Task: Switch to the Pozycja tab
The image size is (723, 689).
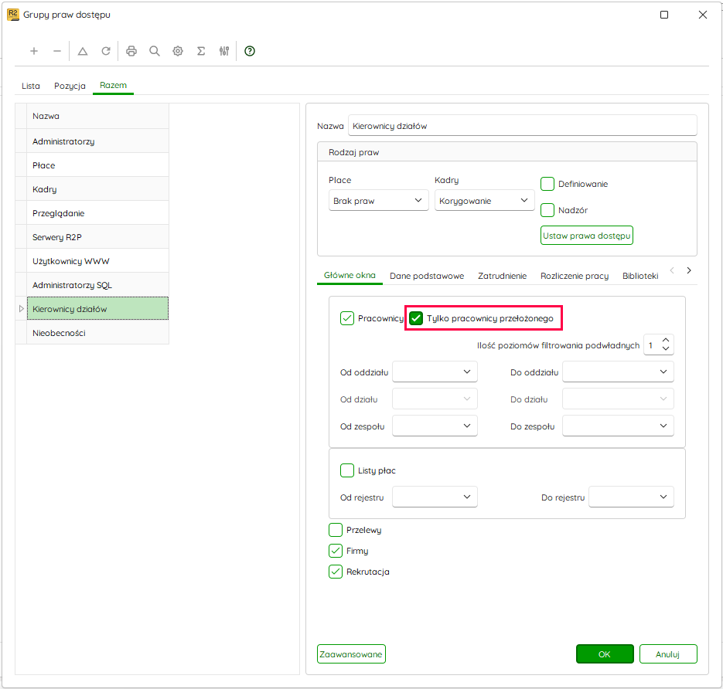Action: 70,86
